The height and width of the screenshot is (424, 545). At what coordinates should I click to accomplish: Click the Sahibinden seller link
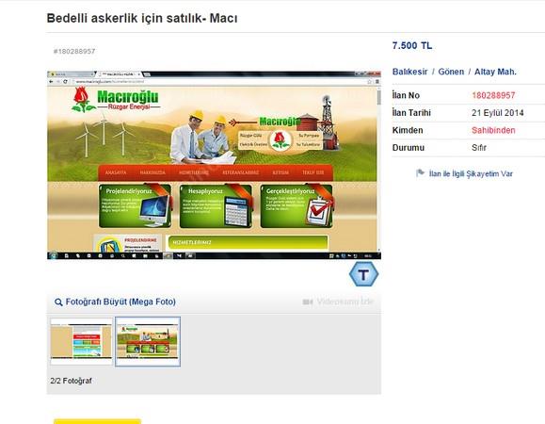click(493, 130)
